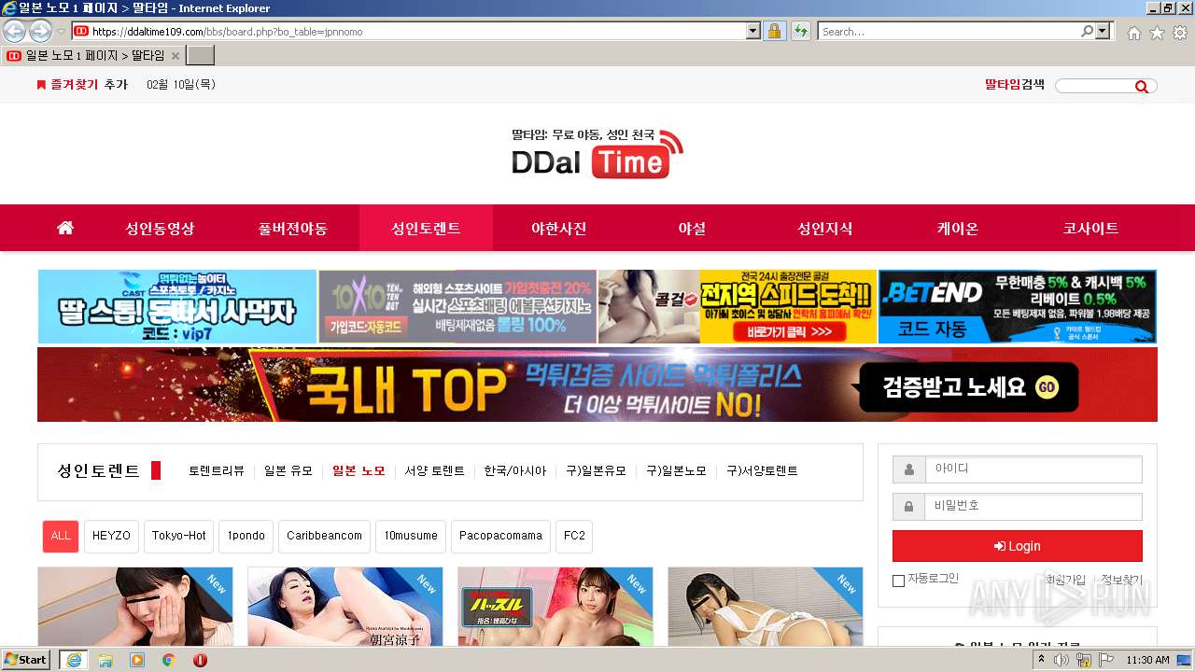Go forward with the browser Forward arrow

pyautogui.click(x=40, y=31)
